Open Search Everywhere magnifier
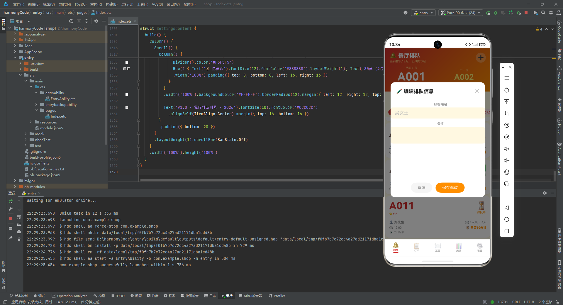Viewport: 563px width, 305px height. click(x=543, y=13)
